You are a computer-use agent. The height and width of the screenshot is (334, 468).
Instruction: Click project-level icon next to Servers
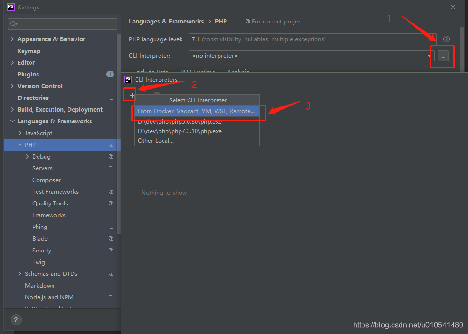pos(111,168)
